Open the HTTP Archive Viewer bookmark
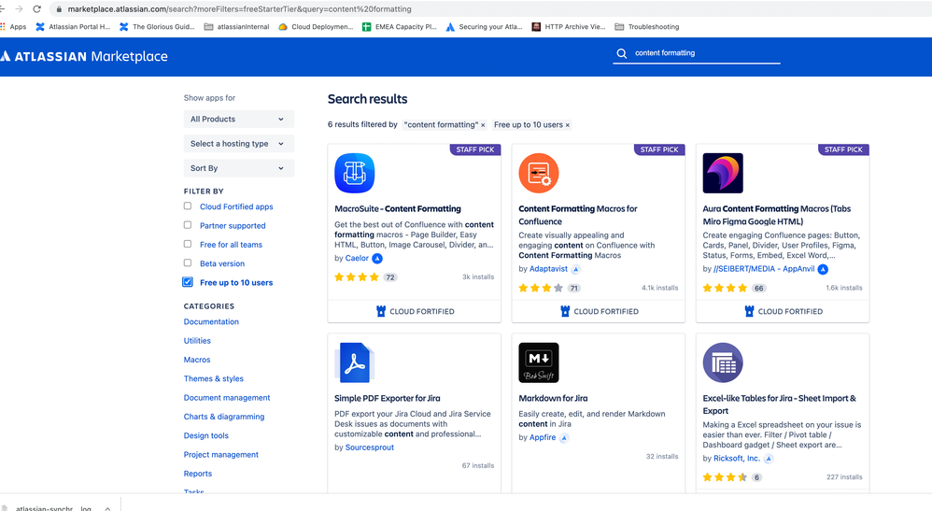This screenshot has width=932, height=511. click(569, 27)
